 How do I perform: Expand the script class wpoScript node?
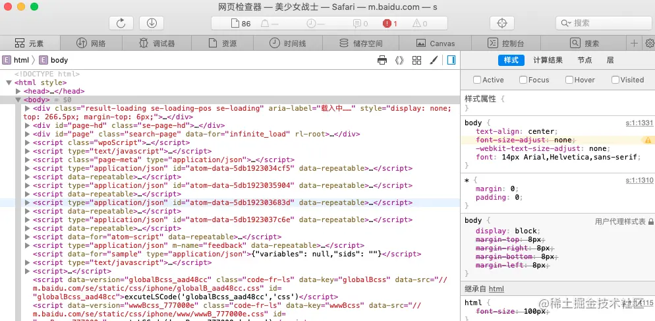[28, 142]
